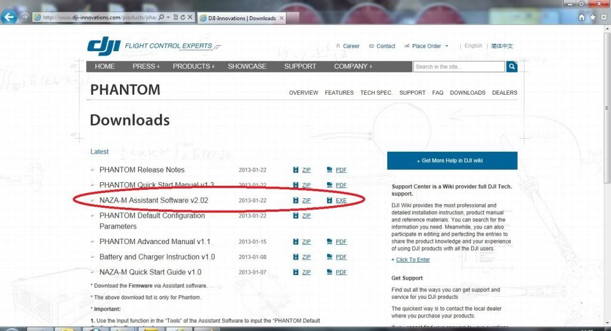The width and height of the screenshot is (611, 331).
Task: Click PDF icon for PHANTOM Quick Start Manual
Action: 329,185
